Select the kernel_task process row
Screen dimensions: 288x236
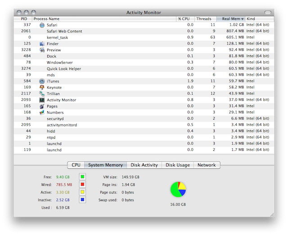click(144, 37)
